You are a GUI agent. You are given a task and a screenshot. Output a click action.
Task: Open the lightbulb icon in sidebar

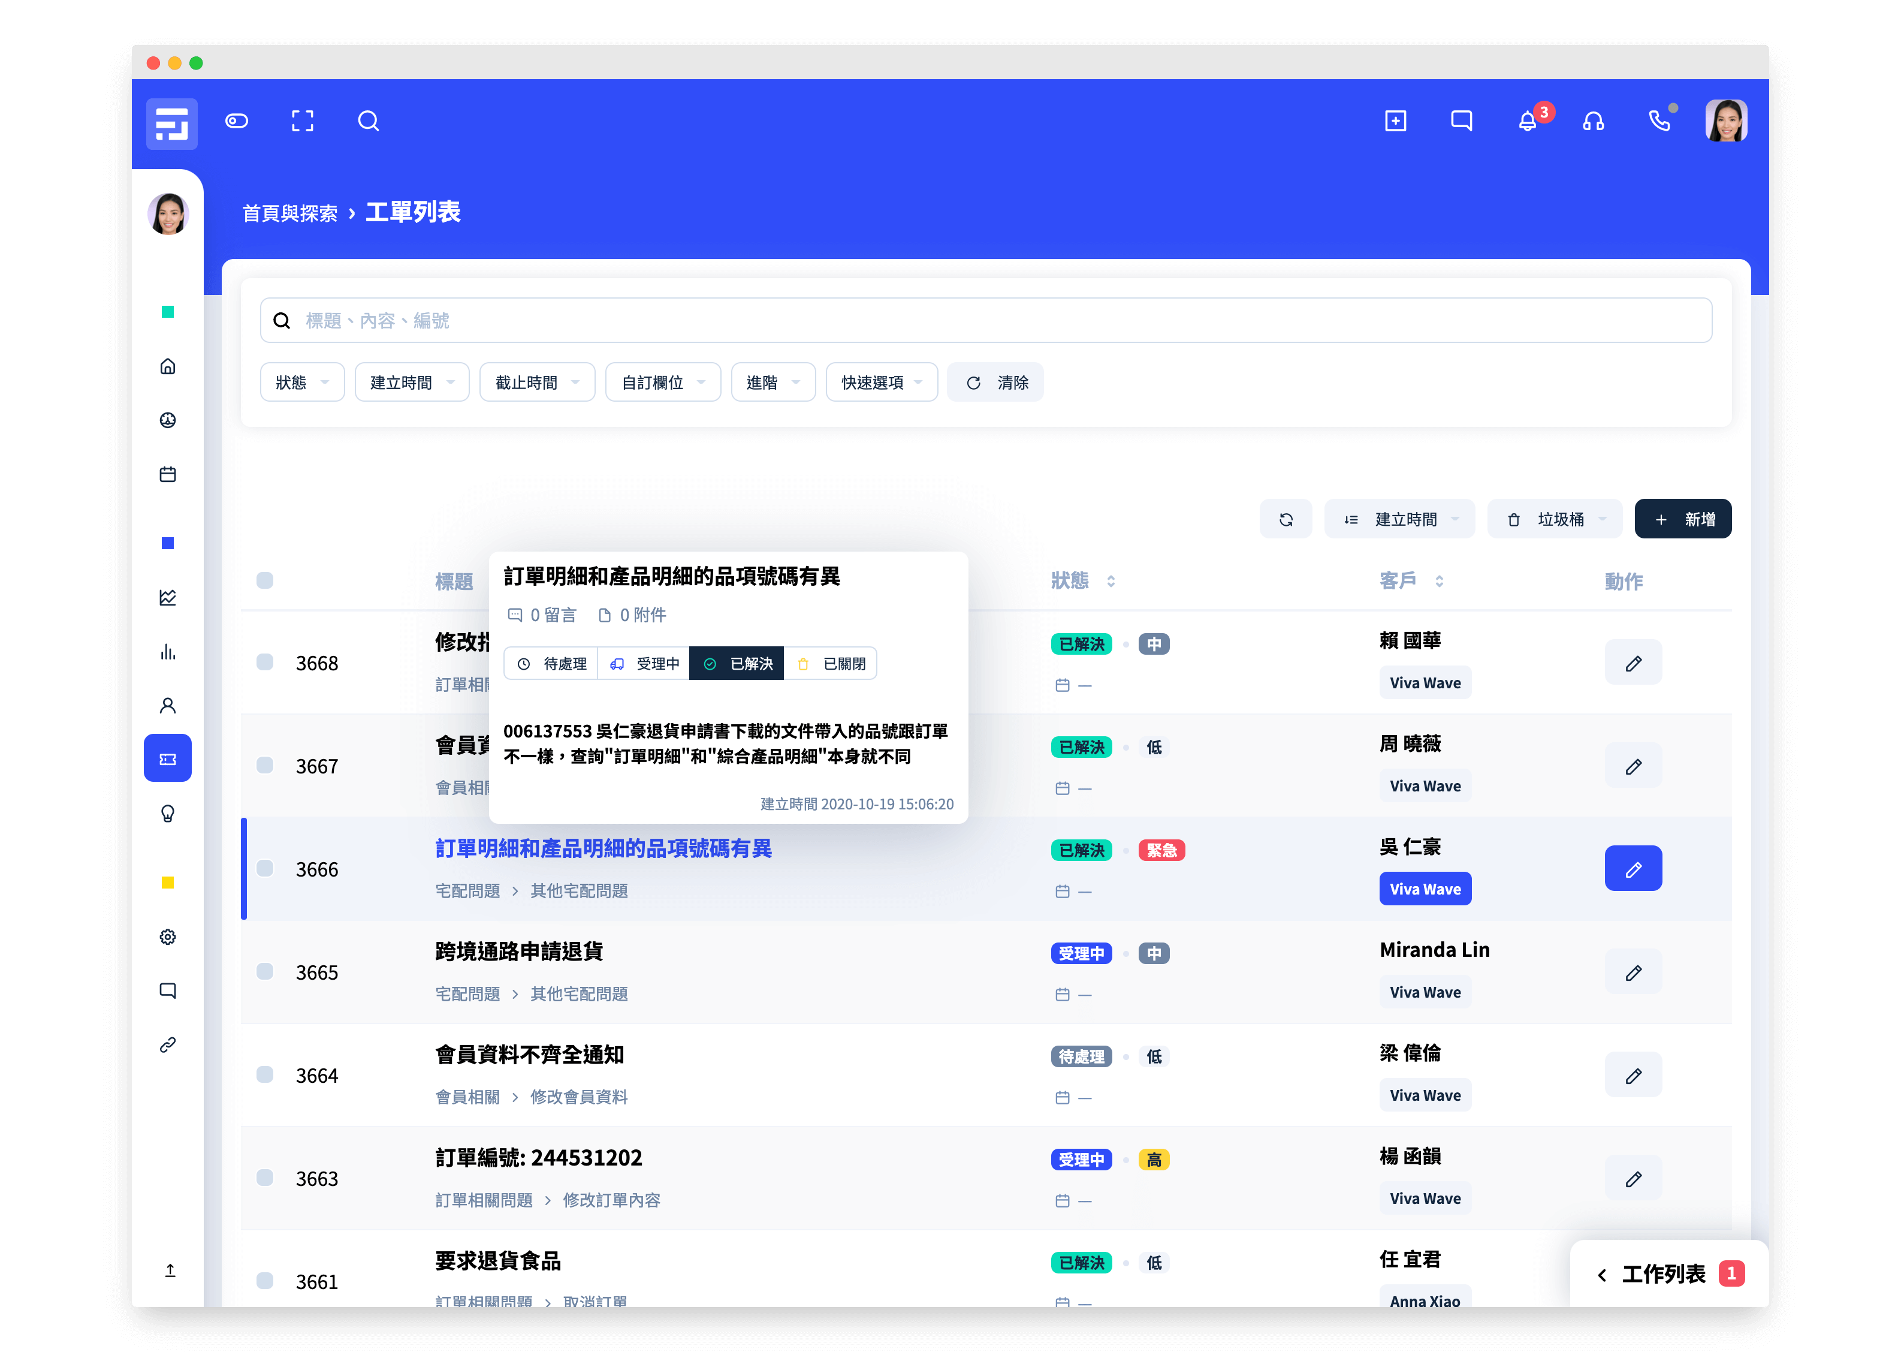[x=168, y=814]
